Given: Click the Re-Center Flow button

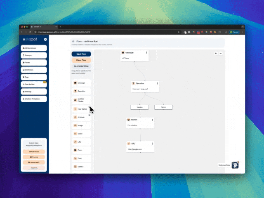Looking at the screenshot, I should [81, 66].
